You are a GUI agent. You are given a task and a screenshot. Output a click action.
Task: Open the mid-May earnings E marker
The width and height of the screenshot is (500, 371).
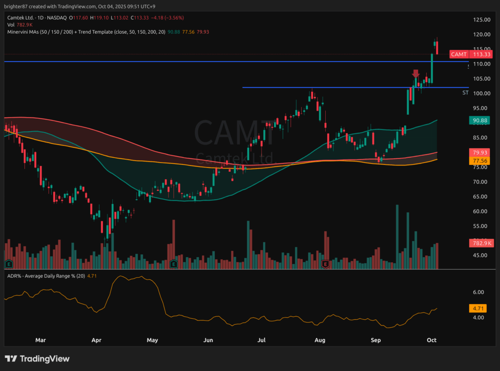click(x=173, y=264)
